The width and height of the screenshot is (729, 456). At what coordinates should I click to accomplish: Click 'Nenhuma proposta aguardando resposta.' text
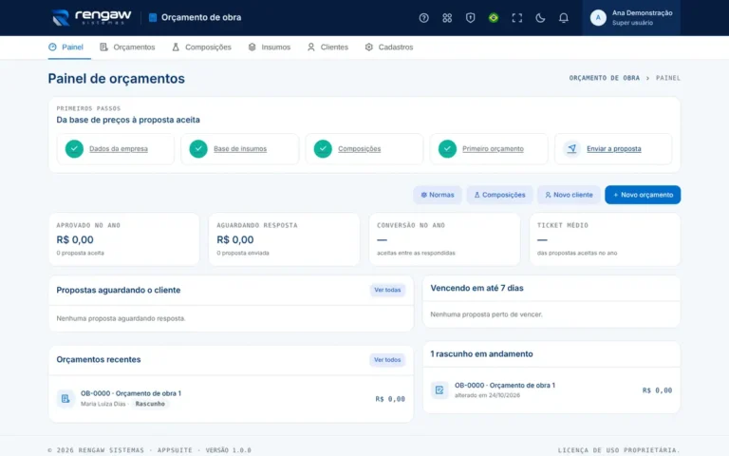click(x=121, y=319)
